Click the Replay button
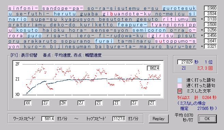 click(158, 119)
